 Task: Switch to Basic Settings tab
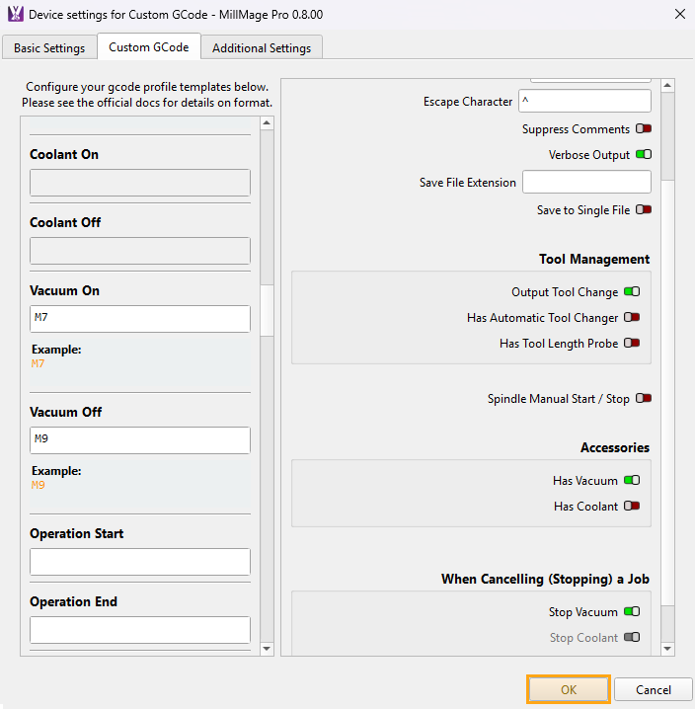click(49, 47)
